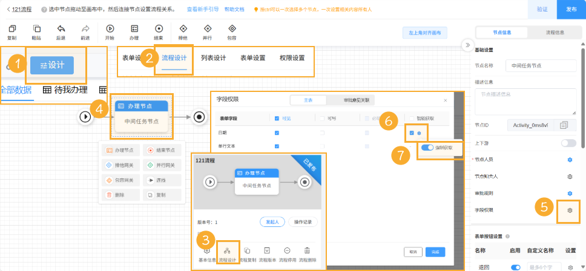Viewport: 586px width, 271px height.
Task: Collapse the right panel with double-chevron icon
Action: 467,45
